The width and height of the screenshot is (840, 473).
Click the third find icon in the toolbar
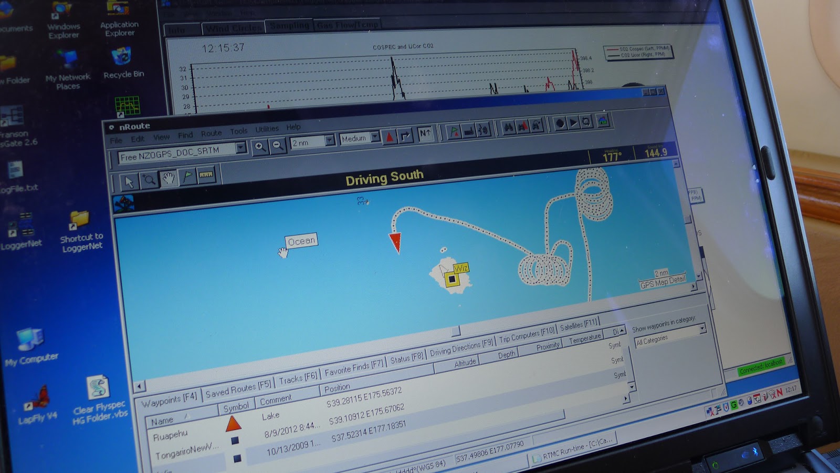[x=537, y=126]
